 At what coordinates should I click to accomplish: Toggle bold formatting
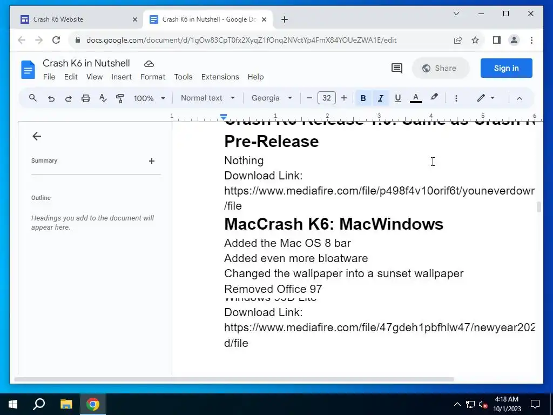coord(363,98)
